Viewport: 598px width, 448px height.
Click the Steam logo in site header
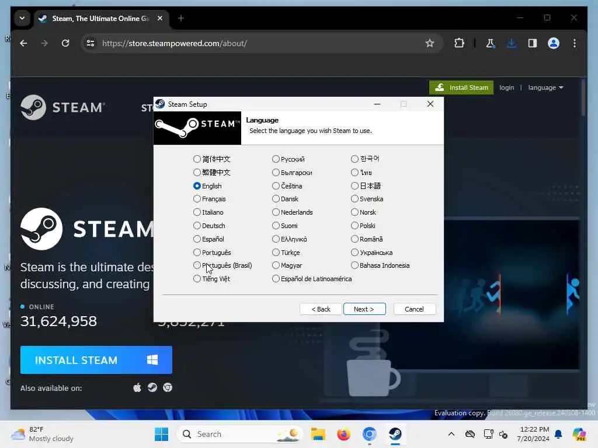tap(62, 107)
